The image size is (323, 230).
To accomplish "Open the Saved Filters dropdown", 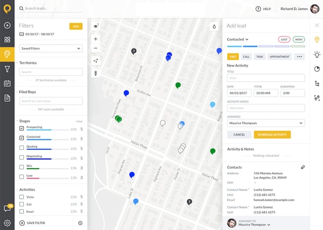I will tap(51, 48).
